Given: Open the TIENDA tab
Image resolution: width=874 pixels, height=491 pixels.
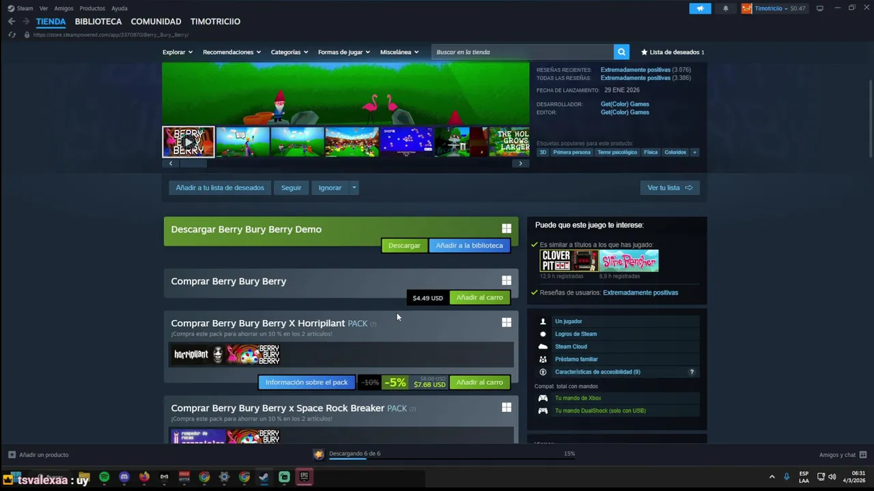Looking at the screenshot, I should click(x=51, y=22).
